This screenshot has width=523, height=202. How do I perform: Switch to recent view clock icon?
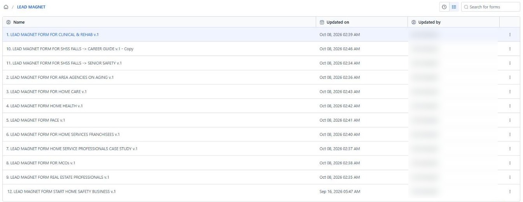[444, 7]
